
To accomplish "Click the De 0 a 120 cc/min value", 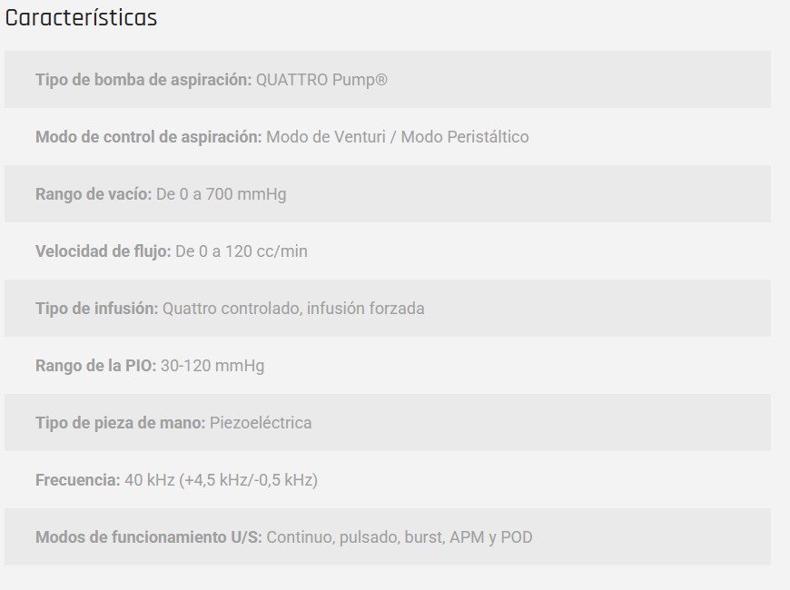I will (242, 251).
